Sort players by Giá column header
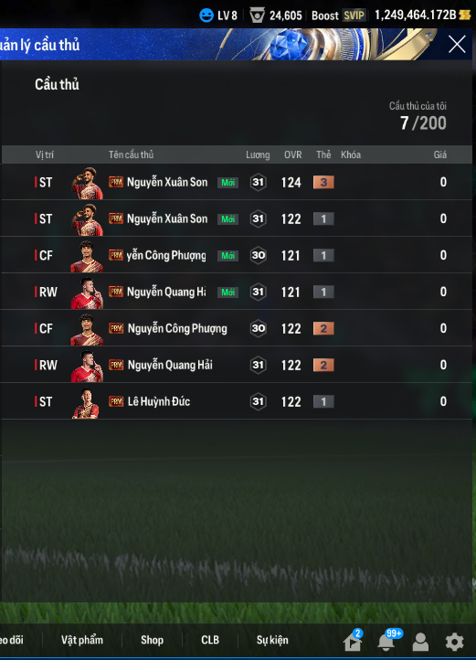476x660 pixels. point(440,154)
